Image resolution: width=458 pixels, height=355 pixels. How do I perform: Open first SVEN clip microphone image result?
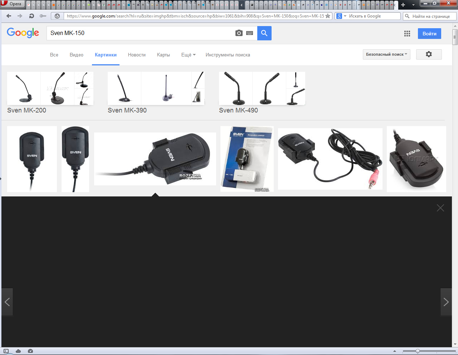[32, 159]
